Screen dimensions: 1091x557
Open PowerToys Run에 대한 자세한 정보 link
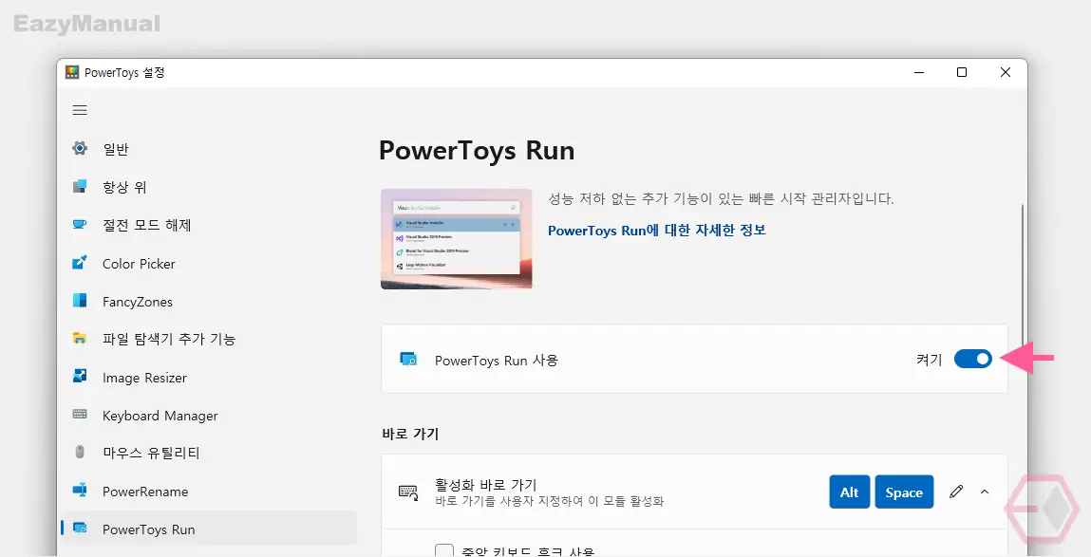point(657,231)
